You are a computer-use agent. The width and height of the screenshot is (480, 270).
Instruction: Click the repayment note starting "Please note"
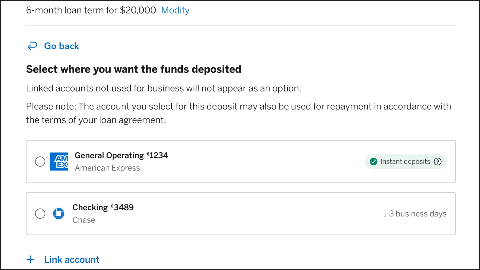coord(238,113)
